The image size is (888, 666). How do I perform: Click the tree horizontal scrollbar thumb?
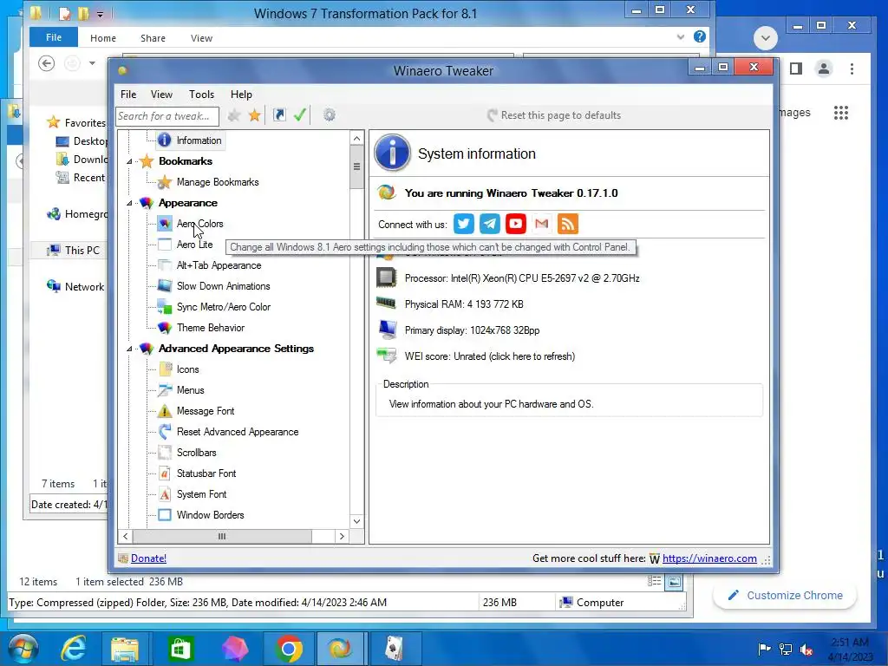tap(222, 536)
